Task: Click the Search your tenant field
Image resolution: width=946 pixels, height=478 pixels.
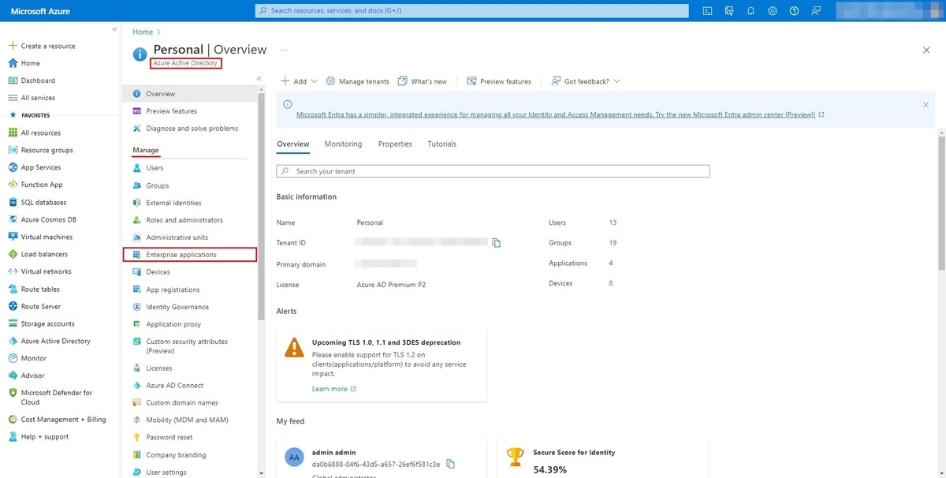Action: pos(493,171)
